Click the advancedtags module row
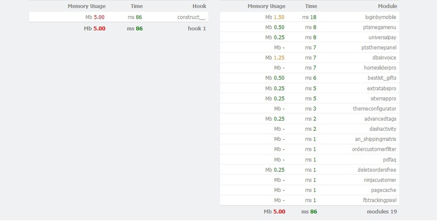447x224 pixels. tap(380, 119)
